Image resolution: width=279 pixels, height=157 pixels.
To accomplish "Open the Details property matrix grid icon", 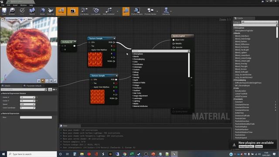I will click(50, 89).
